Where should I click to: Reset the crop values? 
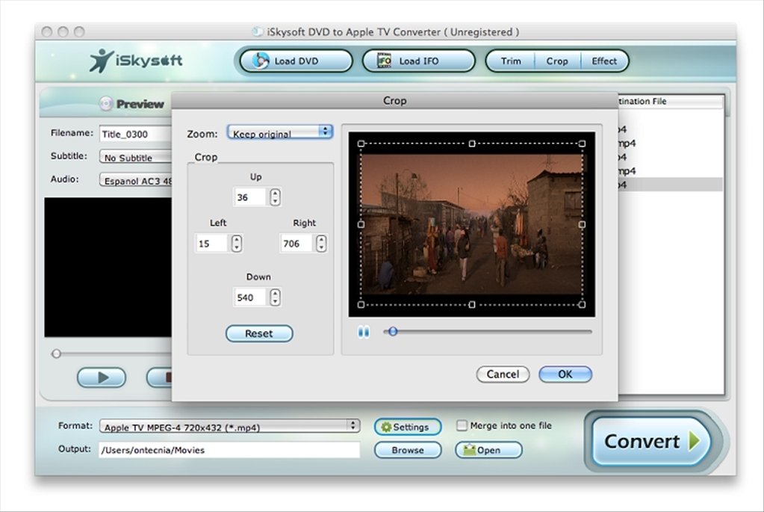tap(259, 333)
